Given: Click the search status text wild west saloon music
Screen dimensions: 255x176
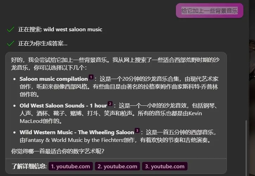Looking at the screenshot, I should click(x=73, y=30).
